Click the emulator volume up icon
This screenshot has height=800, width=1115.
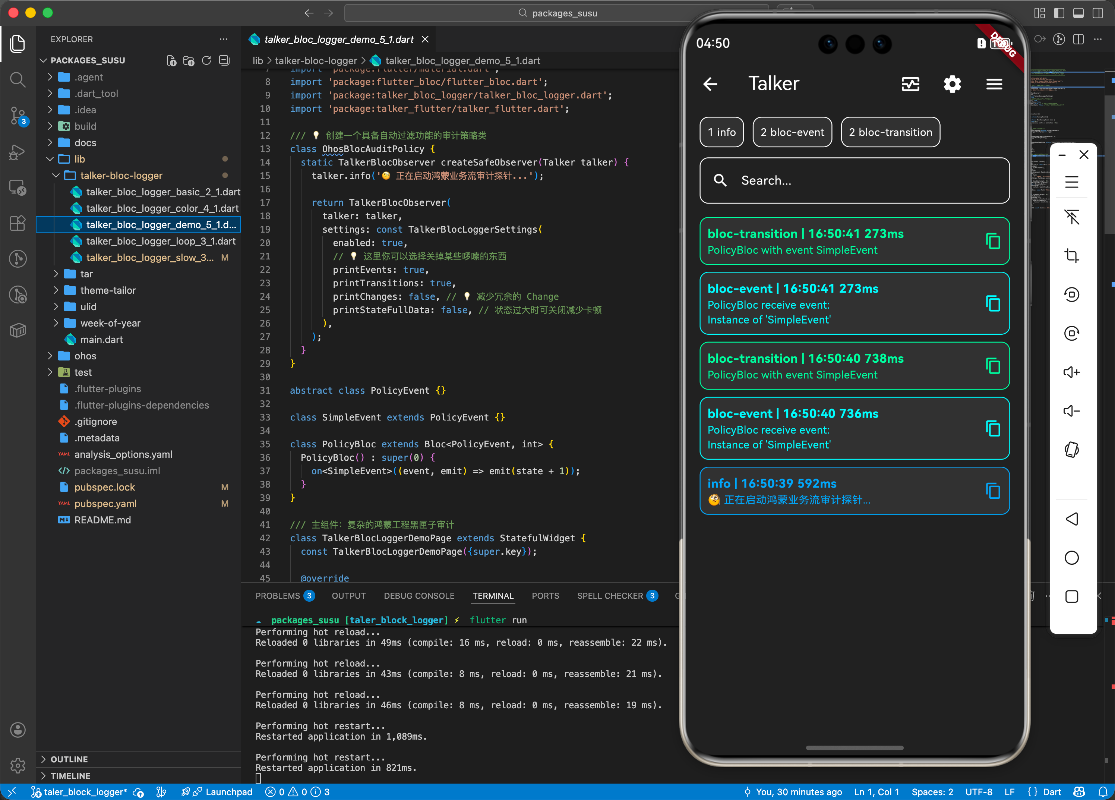click(1071, 372)
